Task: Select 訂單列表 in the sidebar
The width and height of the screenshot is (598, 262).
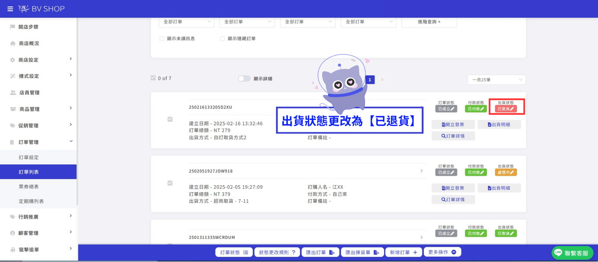Action: [x=39, y=172]
